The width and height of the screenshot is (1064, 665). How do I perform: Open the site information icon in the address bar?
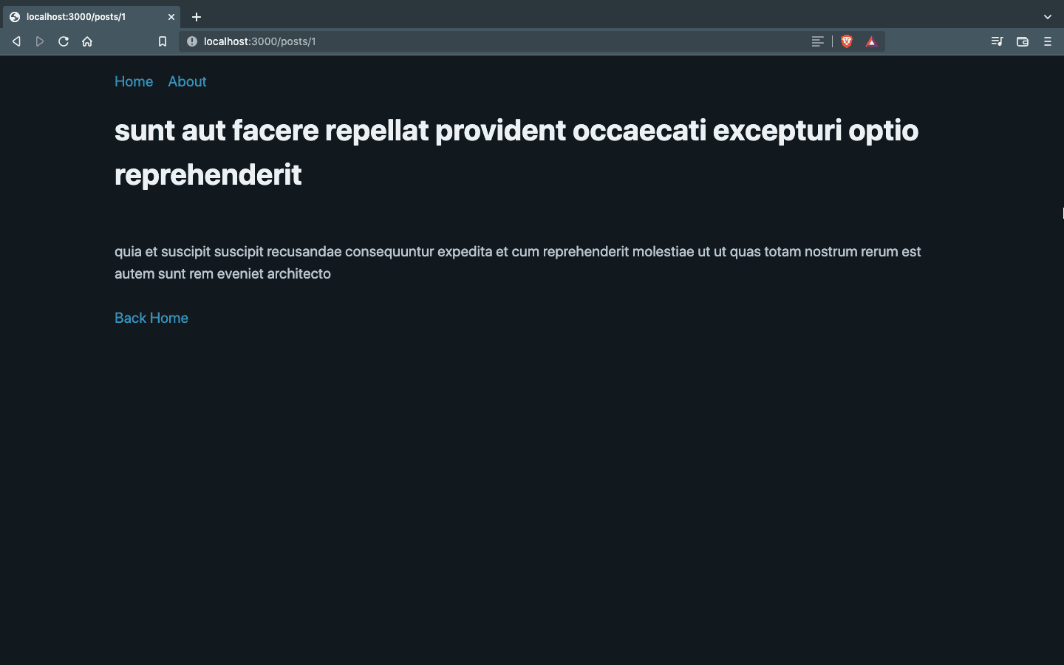(x=192, y=41)
